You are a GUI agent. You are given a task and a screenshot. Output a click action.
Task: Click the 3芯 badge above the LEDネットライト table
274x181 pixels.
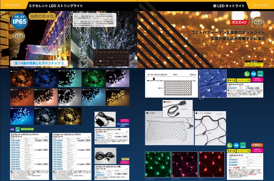click(x=230, y=145)
